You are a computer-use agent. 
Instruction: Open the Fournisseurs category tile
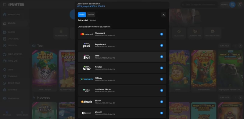[x=61, y=33]
